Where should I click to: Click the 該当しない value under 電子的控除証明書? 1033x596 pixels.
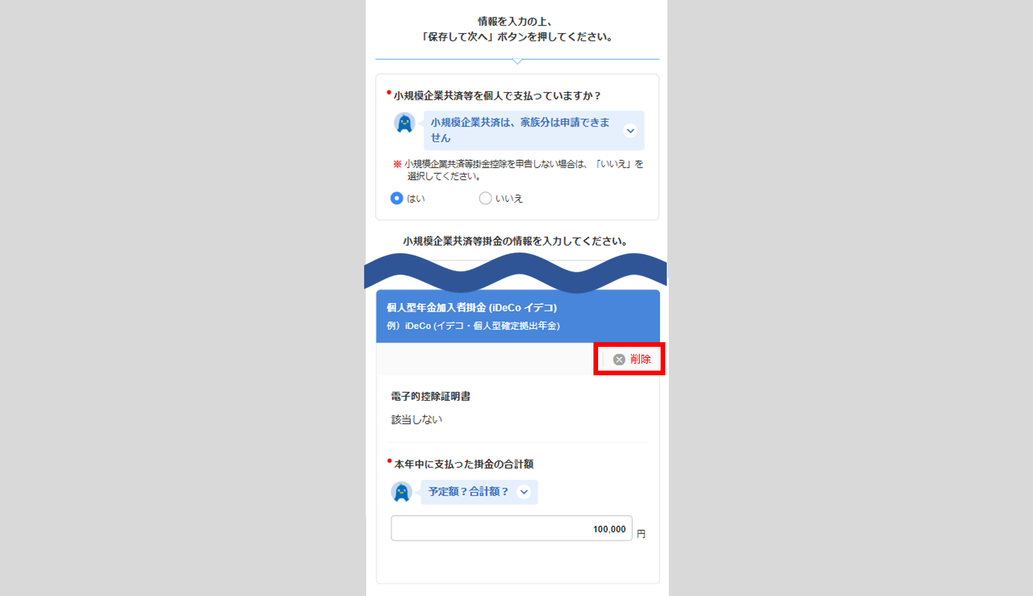tap(416, 420)
